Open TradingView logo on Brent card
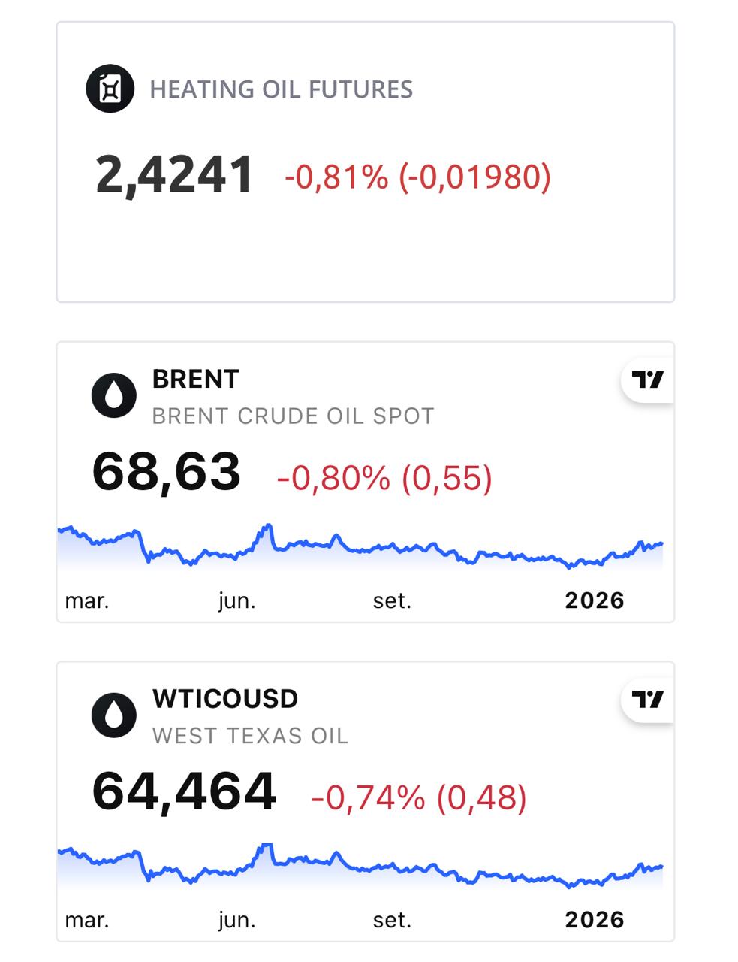The image size is (738, 962). click(647, 380)
